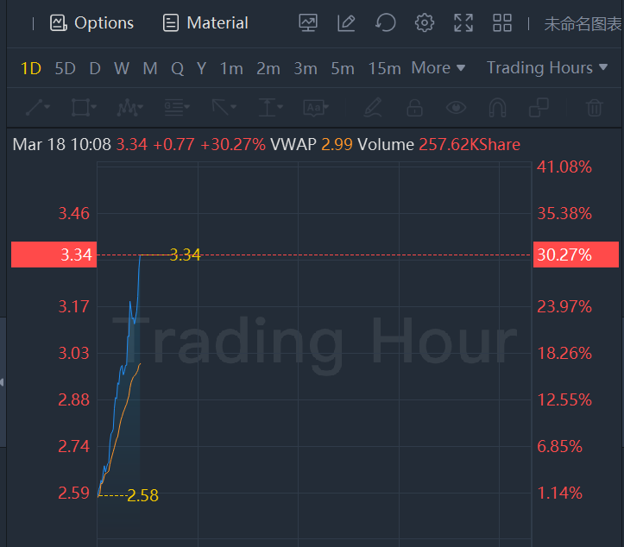624x547 pixels.
Task: Expand chart to fullscreen
Action: (x=463, y=23)
